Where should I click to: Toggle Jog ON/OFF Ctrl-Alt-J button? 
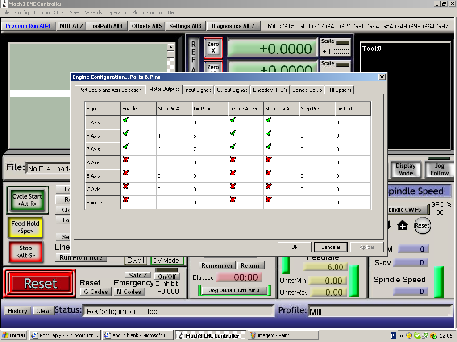pos(234,290)
